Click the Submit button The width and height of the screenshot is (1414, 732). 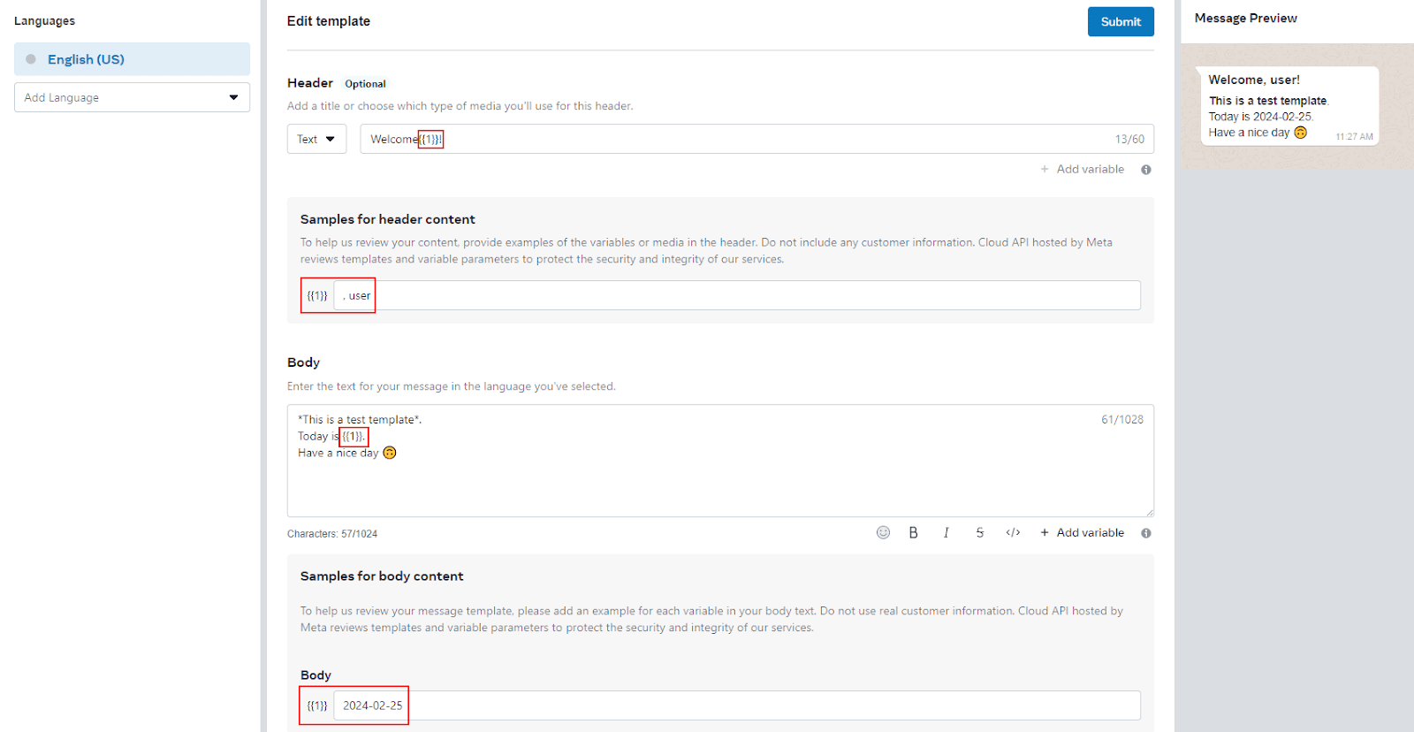tap(1121, 22)
